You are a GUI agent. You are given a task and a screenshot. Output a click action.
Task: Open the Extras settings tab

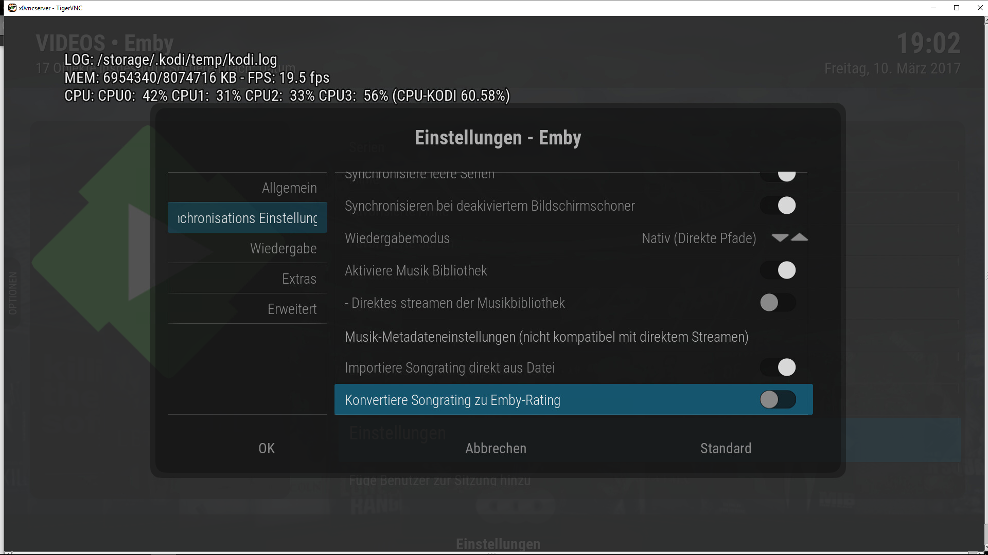click(x=247, y=279)
